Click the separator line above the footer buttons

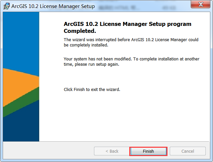pyautogui.click(x=106, y=142)
